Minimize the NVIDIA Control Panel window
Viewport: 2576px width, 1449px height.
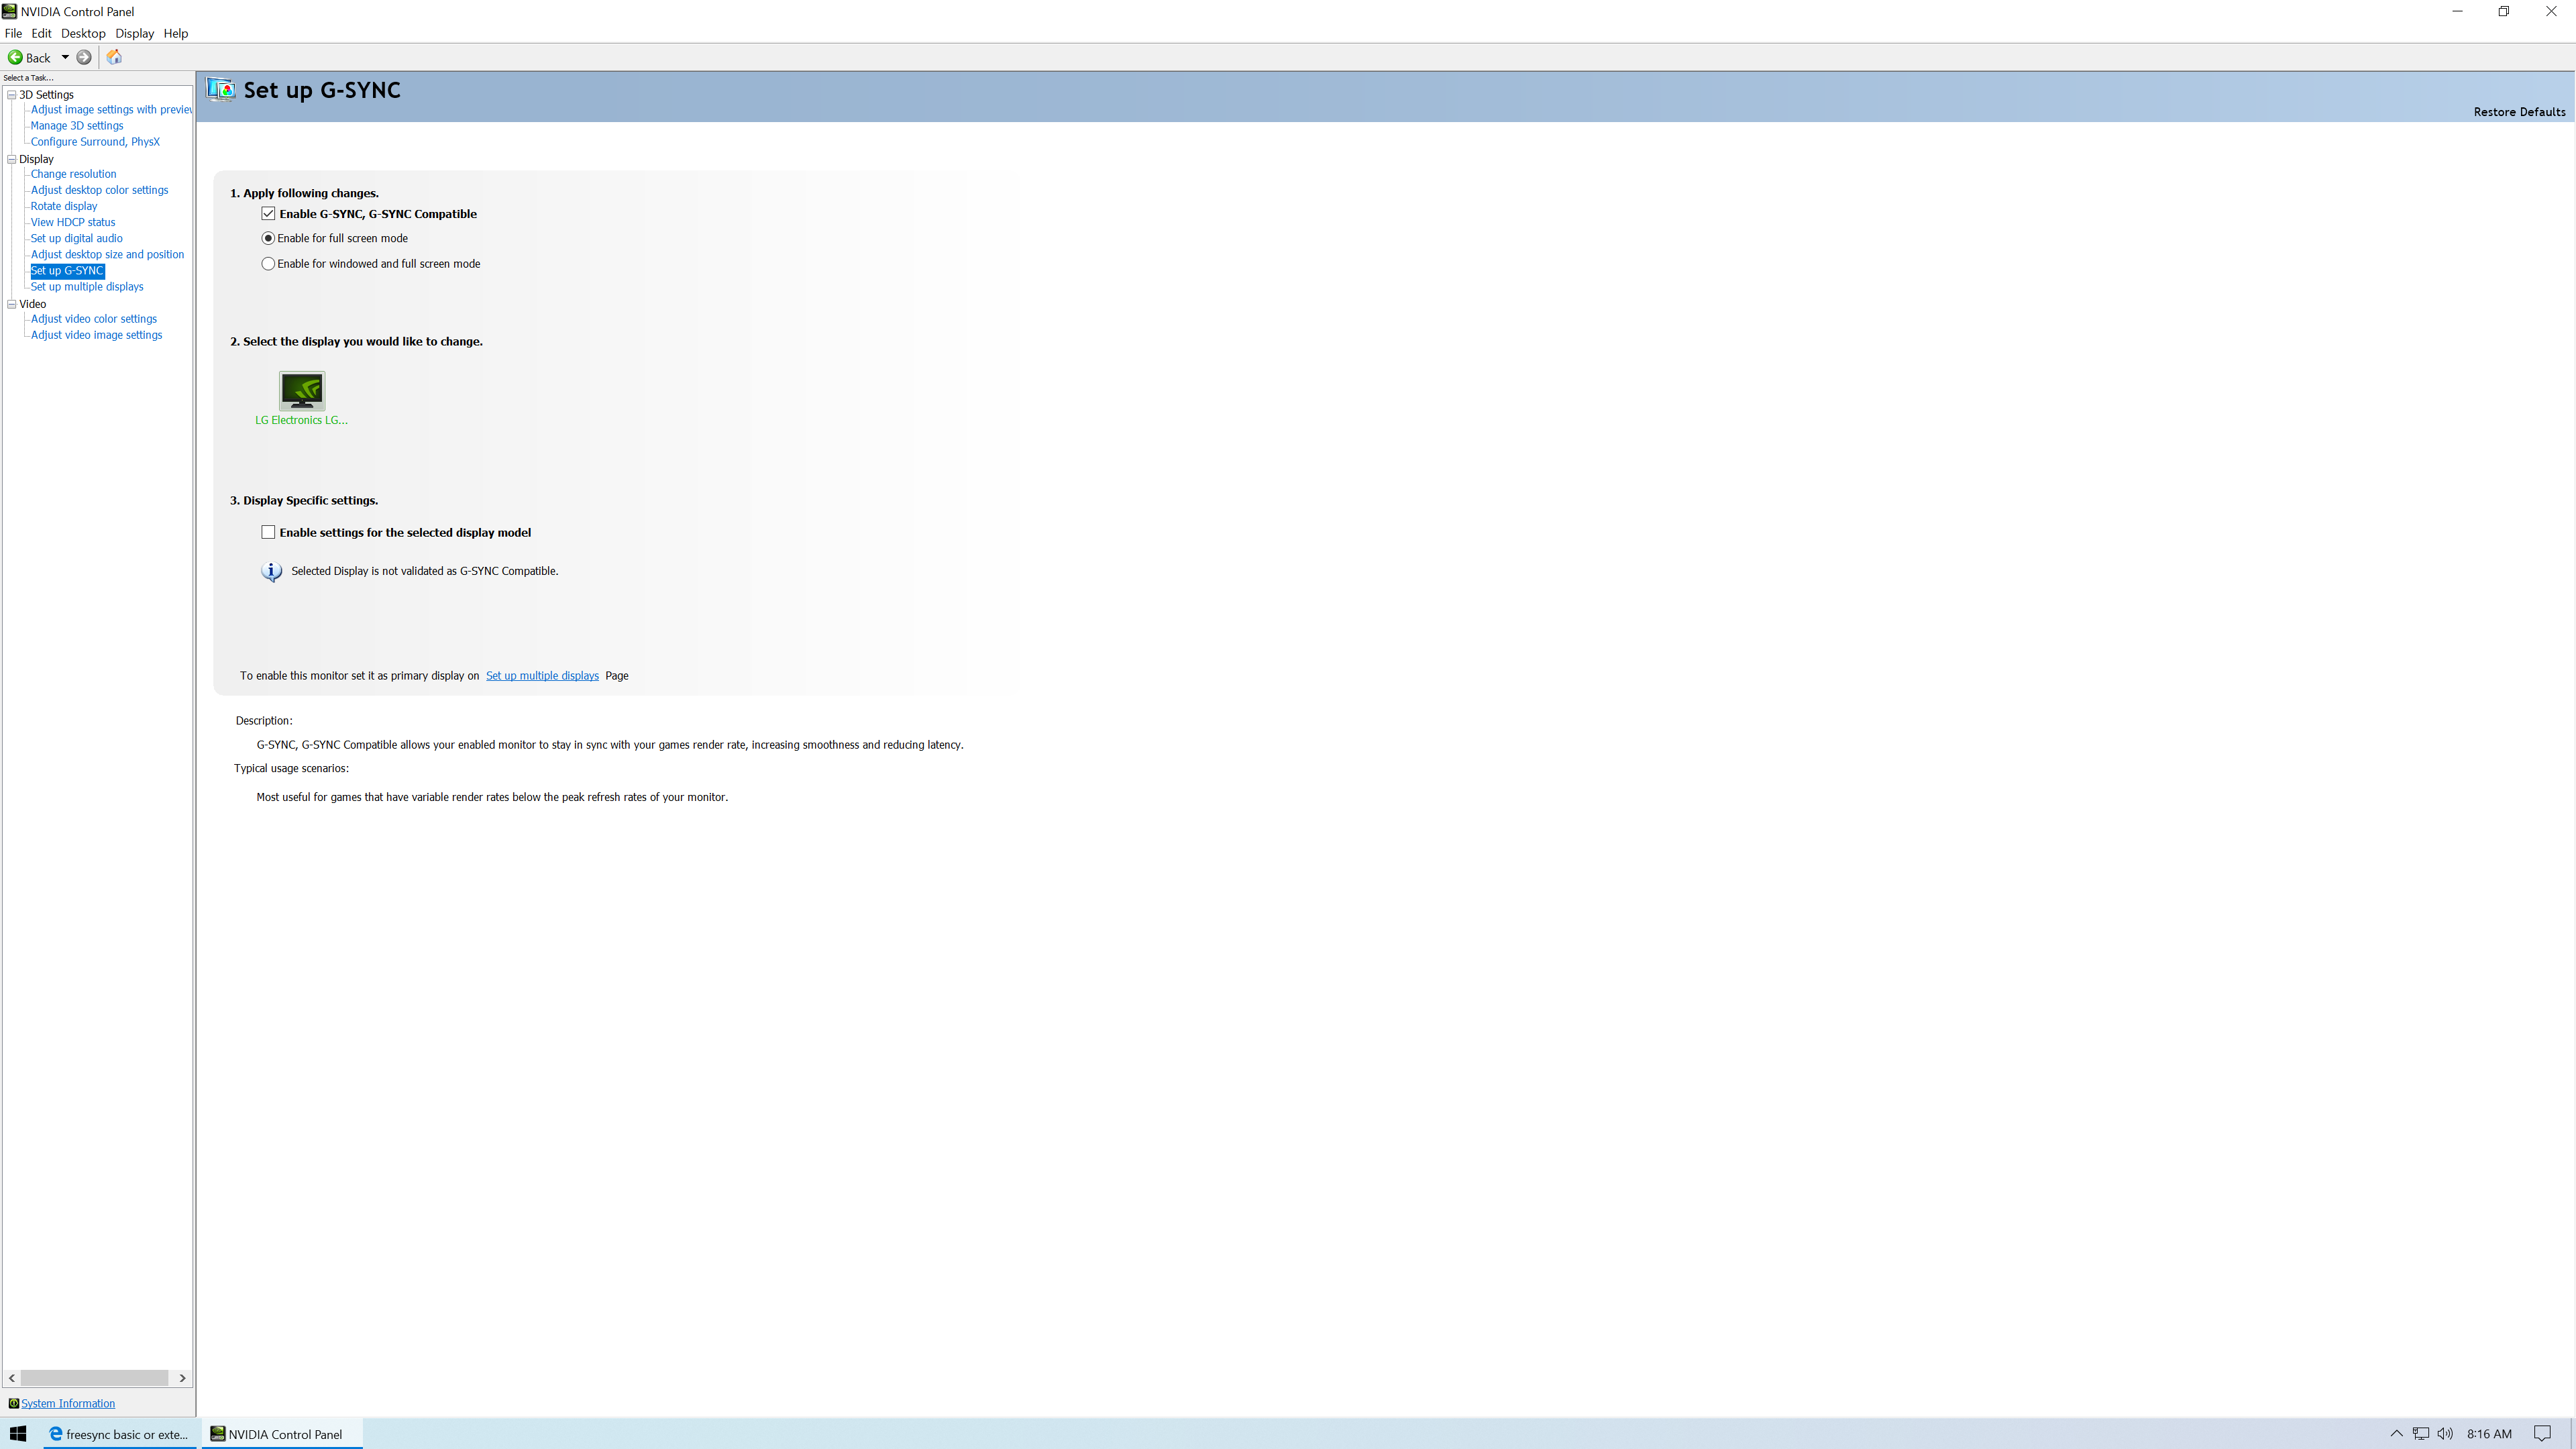coord(2457,11)
